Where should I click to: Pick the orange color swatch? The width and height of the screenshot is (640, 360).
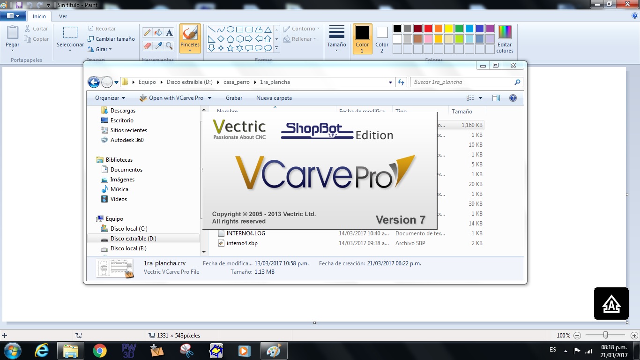(438, 29)
